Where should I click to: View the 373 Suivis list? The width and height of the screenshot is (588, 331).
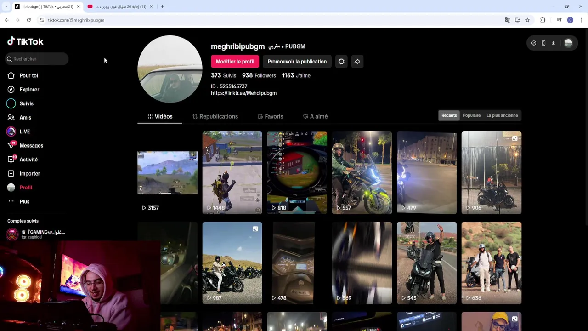point(223,75)
